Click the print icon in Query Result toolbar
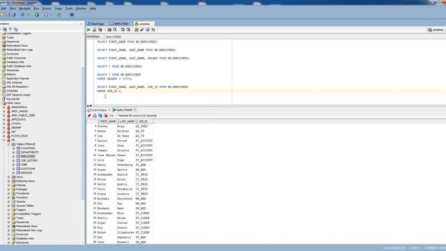The height and width of the screenshot is (251, 446). click(95, 116)
